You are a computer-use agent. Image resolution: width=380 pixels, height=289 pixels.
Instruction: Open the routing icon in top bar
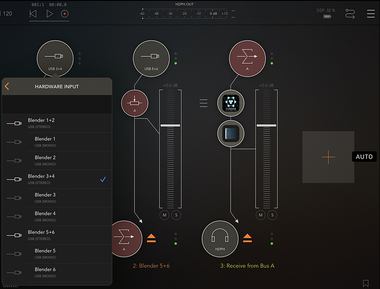[x=350, y=14]
